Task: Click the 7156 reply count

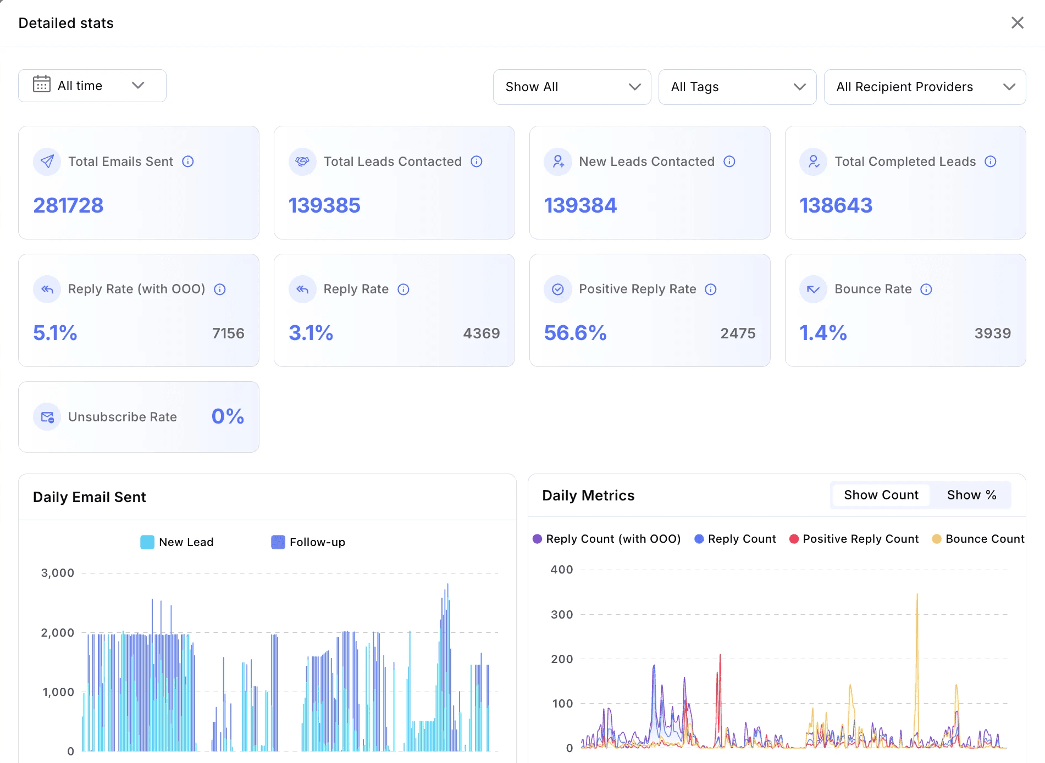Action: [228, 333]
